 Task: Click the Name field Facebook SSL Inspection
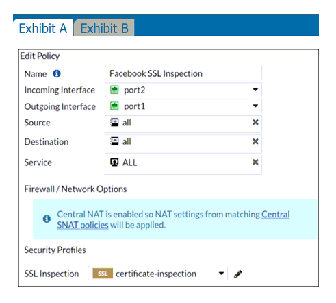[x=183, y=73]
